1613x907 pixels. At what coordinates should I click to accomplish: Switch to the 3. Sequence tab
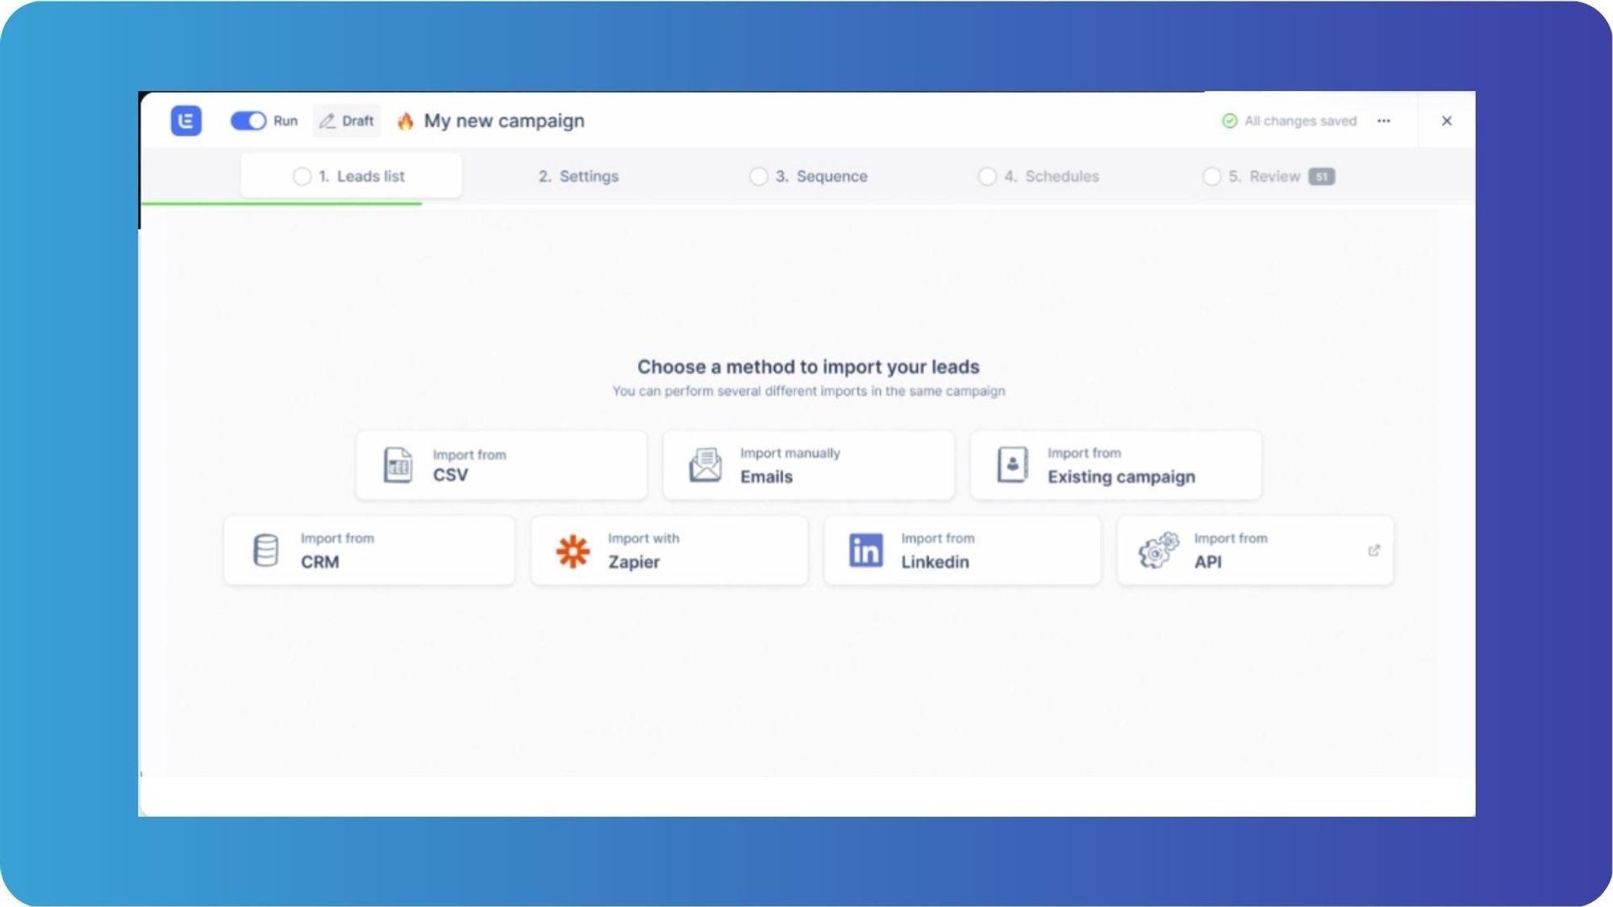tap(809, 176)
